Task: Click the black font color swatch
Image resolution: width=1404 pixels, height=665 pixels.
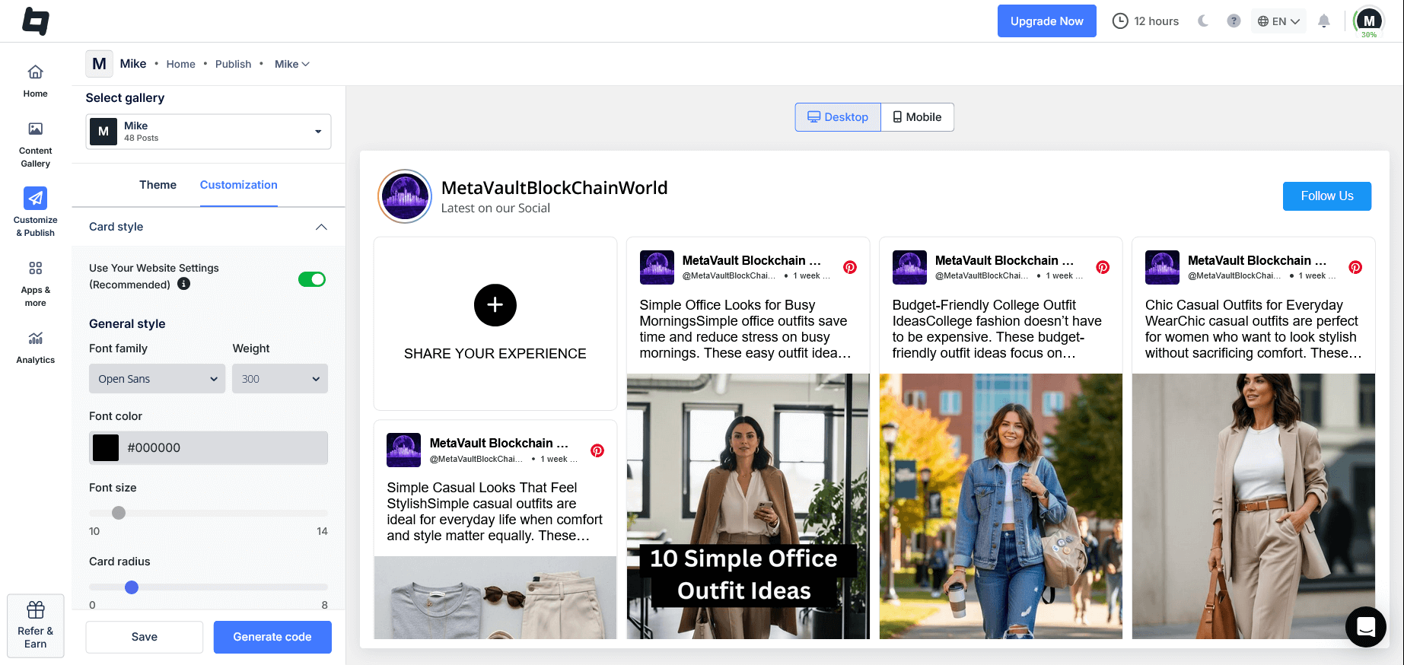Action: click(x=106, y=447)
